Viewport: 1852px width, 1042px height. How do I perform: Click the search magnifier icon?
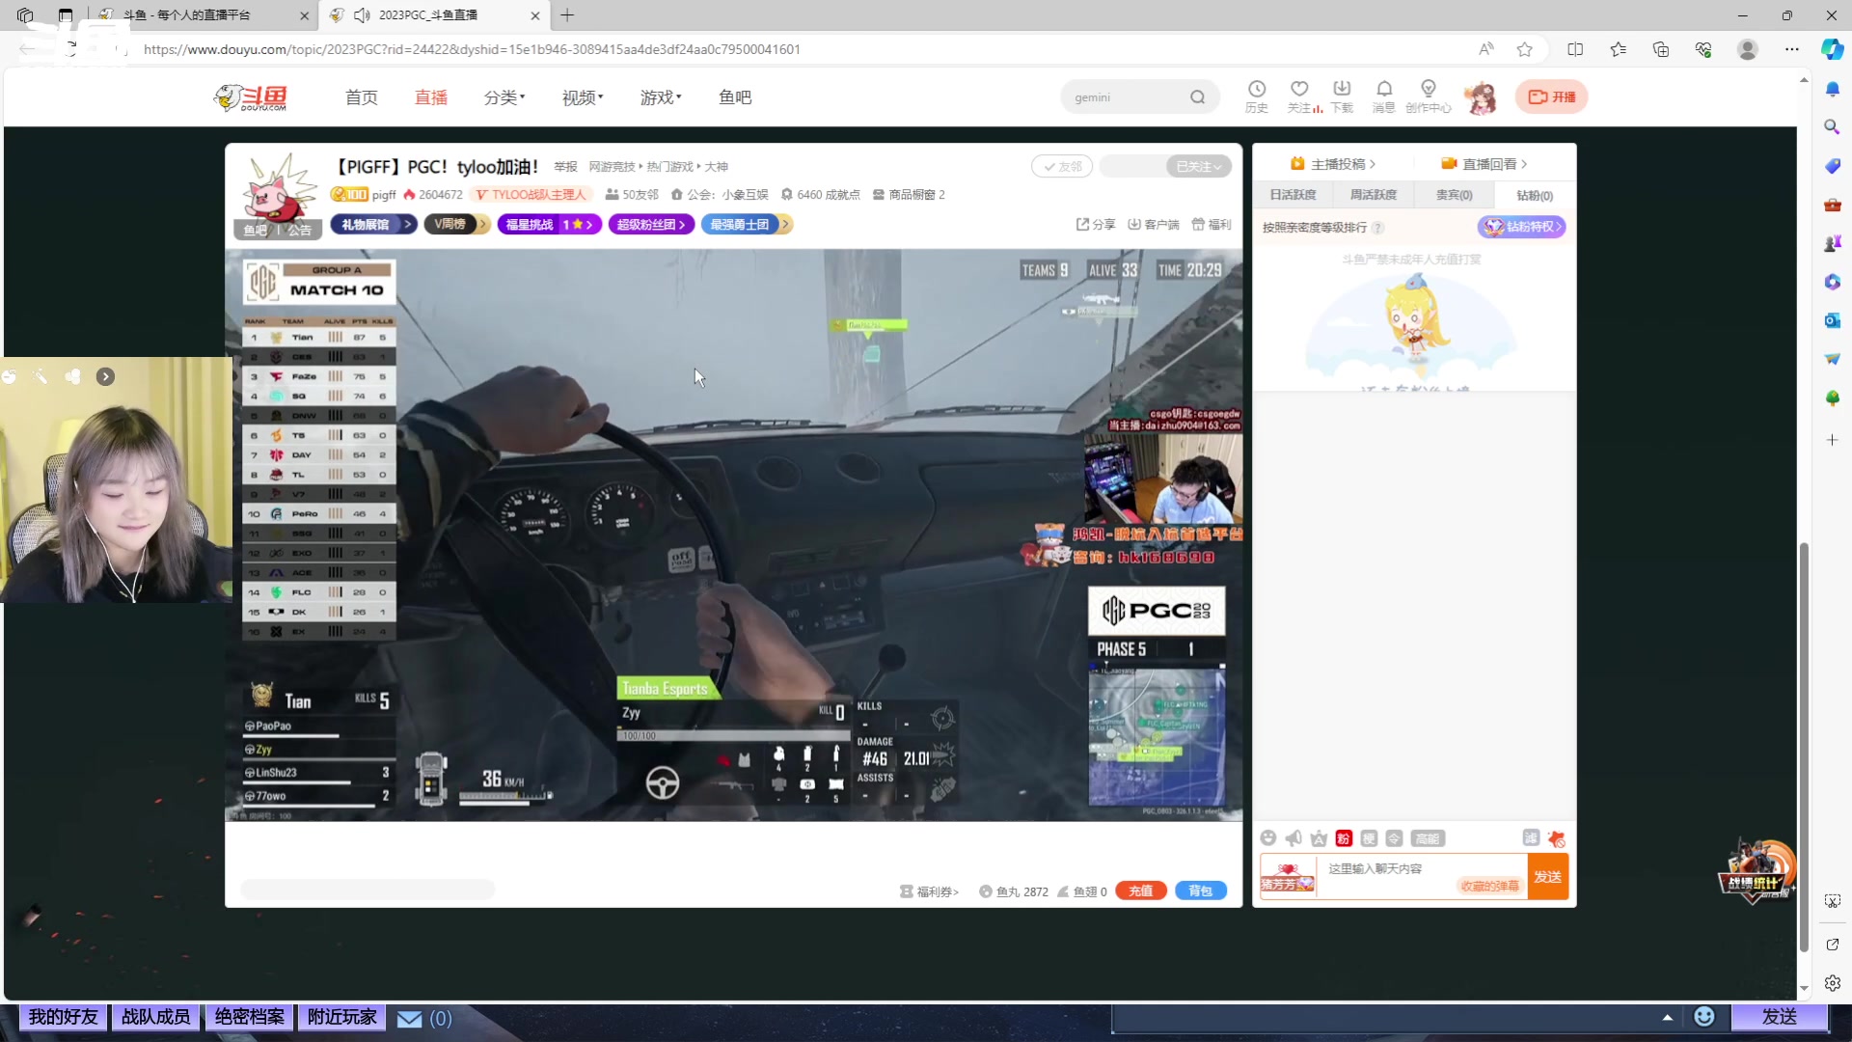coord(1197,97)
